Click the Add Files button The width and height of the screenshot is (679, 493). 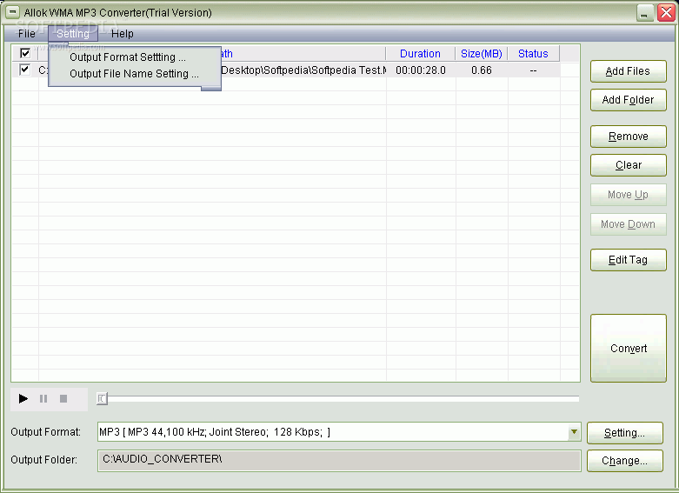point(628,71)
